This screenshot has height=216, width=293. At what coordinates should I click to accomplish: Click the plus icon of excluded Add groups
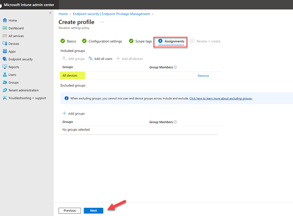tap(64, 113)
